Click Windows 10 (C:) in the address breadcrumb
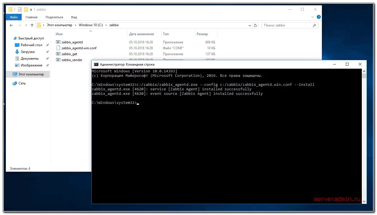The height and width of the screenshot is (215, 377). (91, 25)
